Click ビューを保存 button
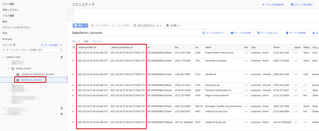 (x=120, y=25)
